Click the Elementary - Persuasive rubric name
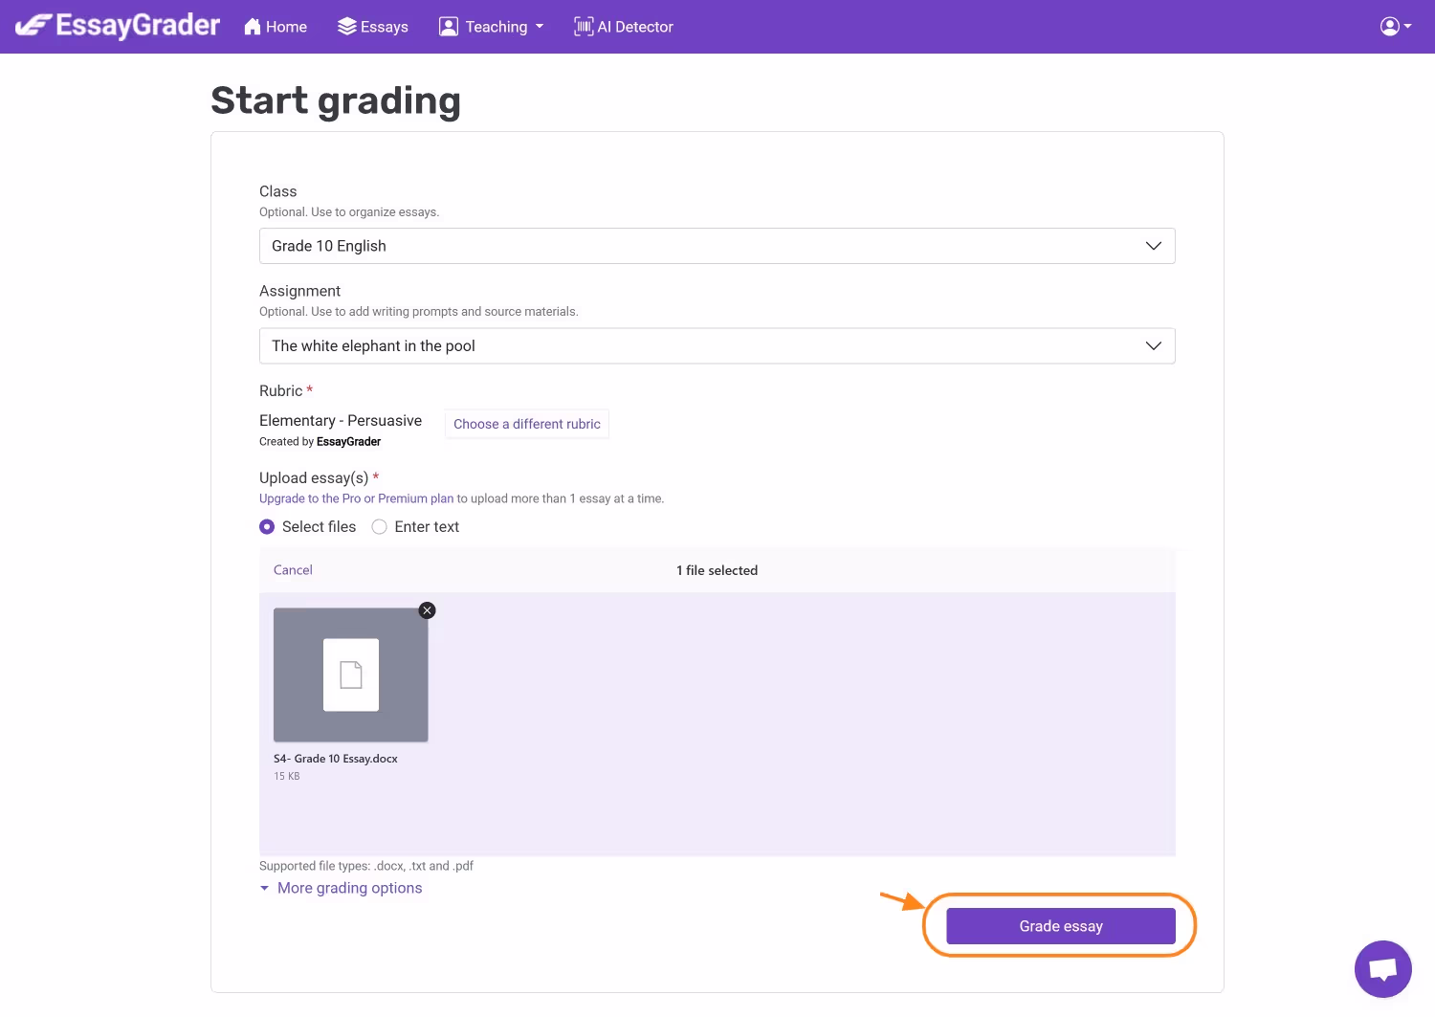Screen dimensions: 1435x1017 coord(341,421)
